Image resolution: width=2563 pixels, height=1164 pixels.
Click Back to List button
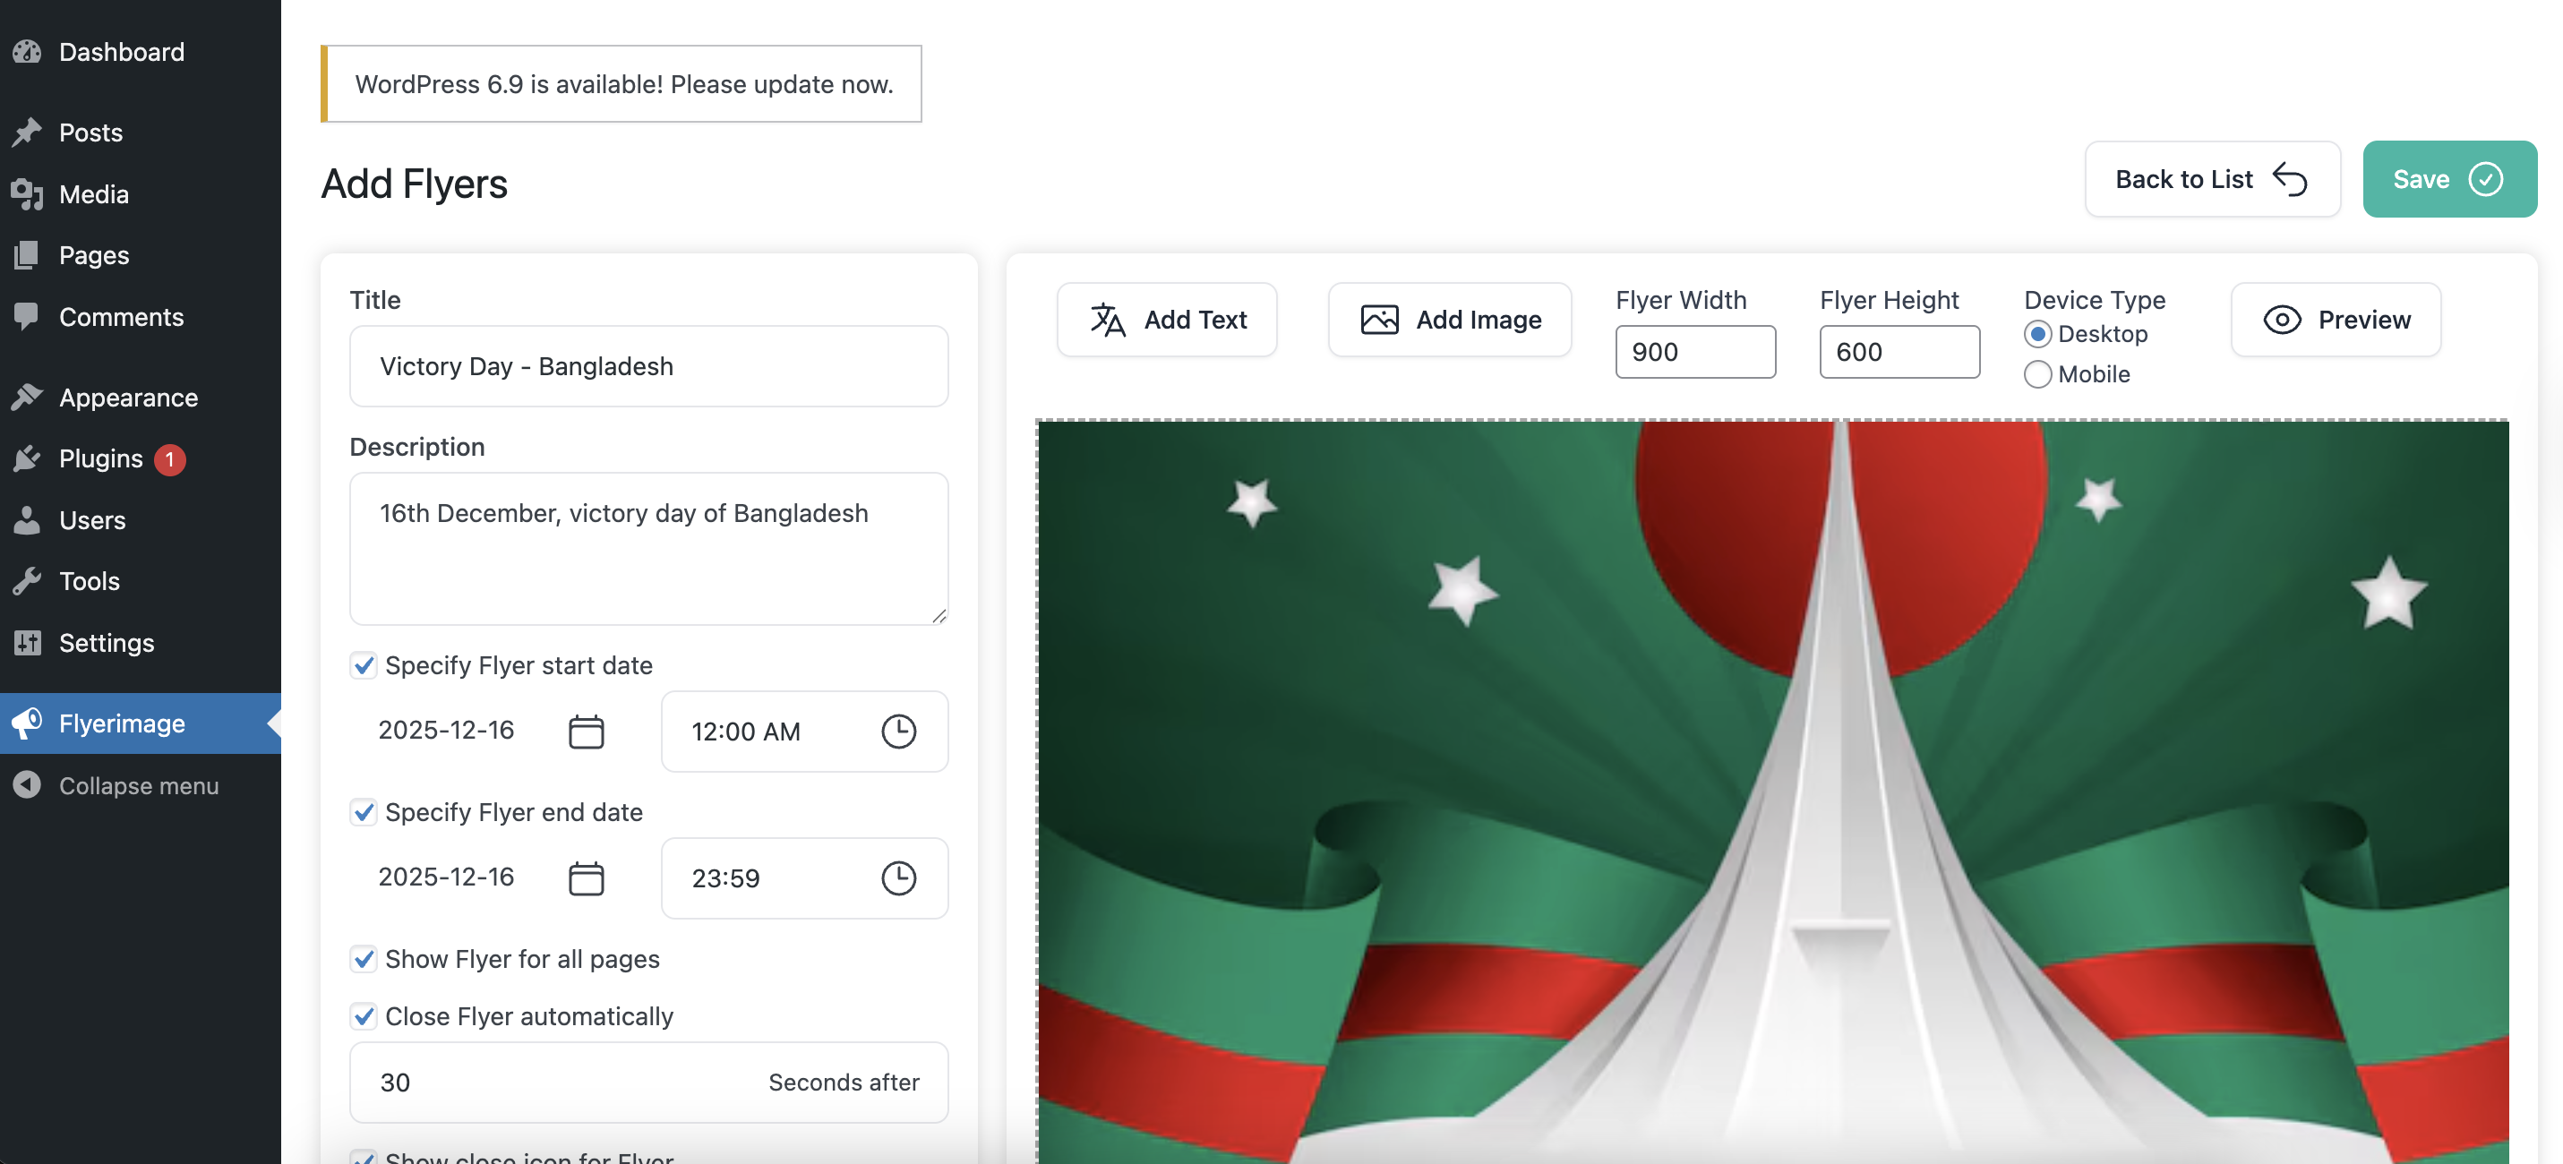coord(2212,179)
